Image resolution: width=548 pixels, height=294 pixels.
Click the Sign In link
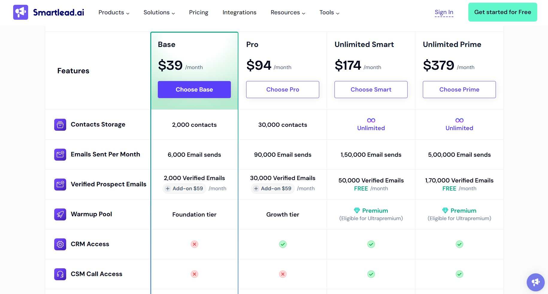click(x=444, y=12)
